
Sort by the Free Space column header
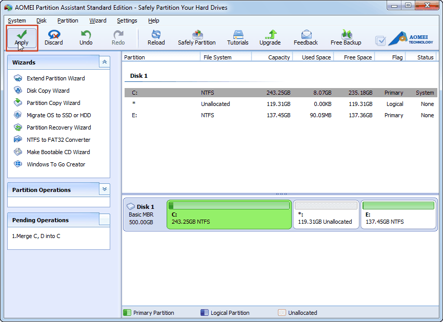(x=354, y=57)
